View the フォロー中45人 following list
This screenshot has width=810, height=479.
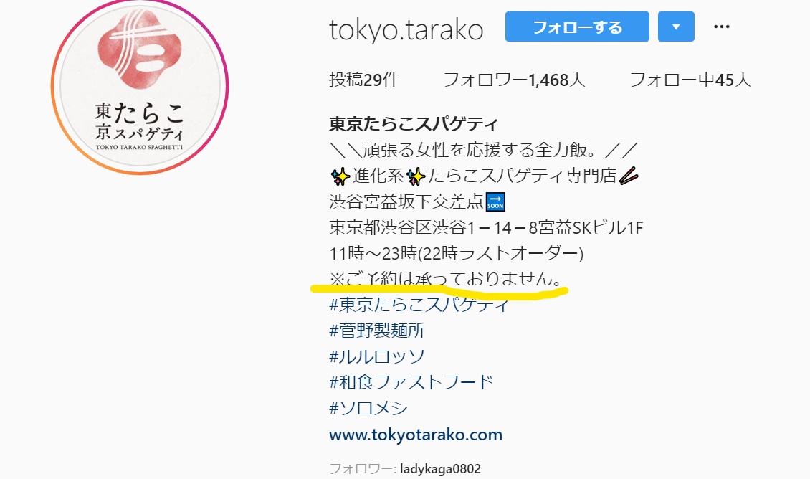(x=690, y=80)
